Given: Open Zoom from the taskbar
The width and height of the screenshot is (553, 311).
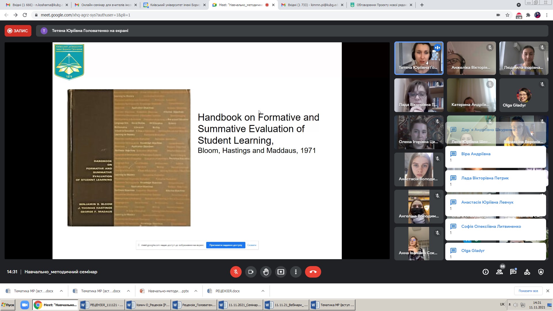Looking at the screenshot, I should coord(25,305).
